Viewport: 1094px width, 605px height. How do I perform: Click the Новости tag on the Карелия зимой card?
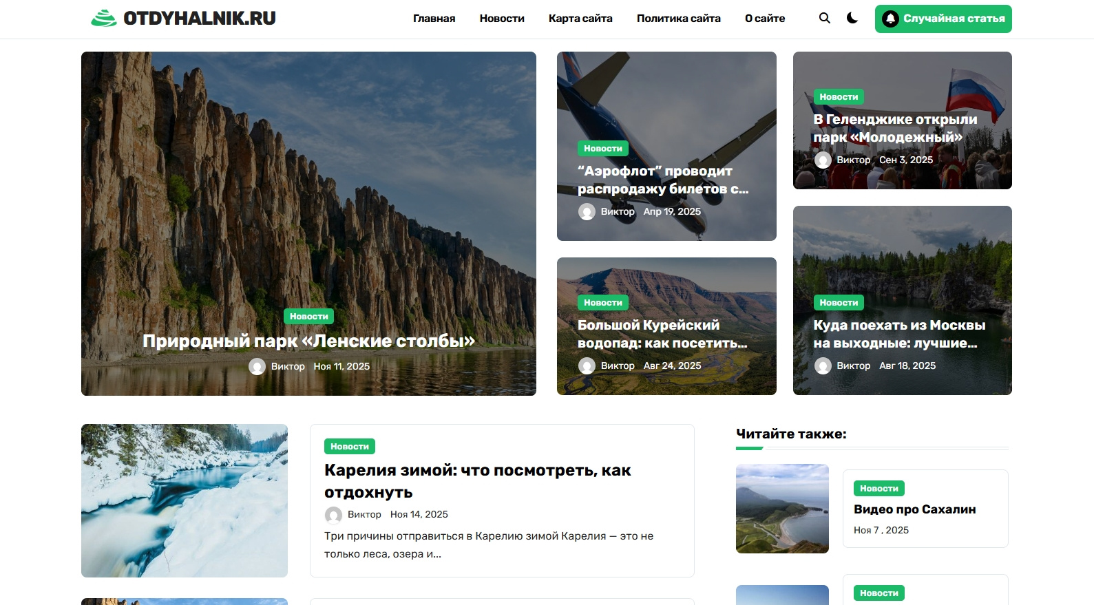point(350,447)
